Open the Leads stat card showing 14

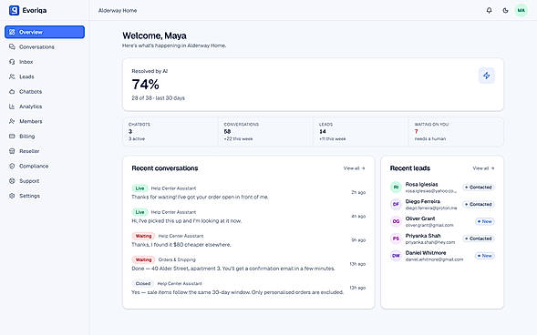pos(361,132)
